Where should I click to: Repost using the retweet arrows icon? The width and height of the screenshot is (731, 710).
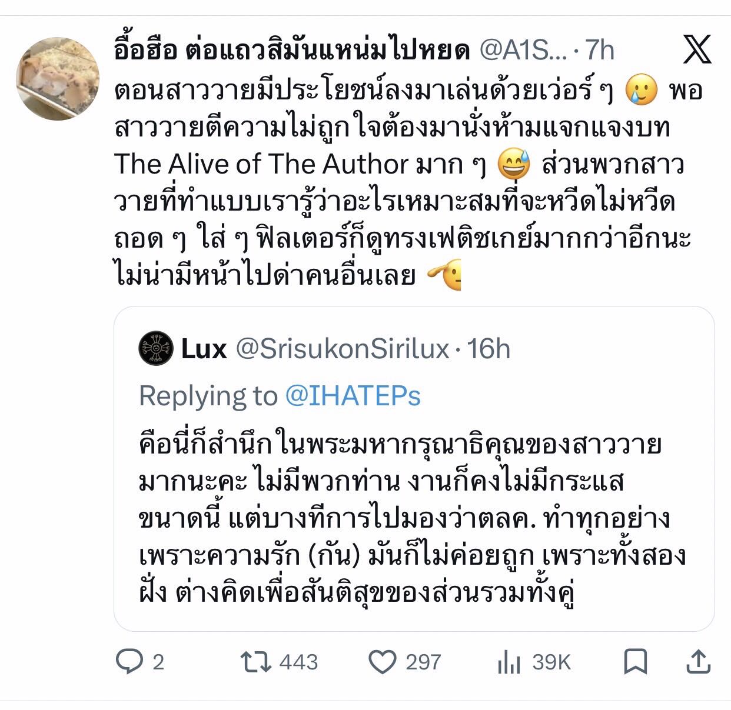257,662
